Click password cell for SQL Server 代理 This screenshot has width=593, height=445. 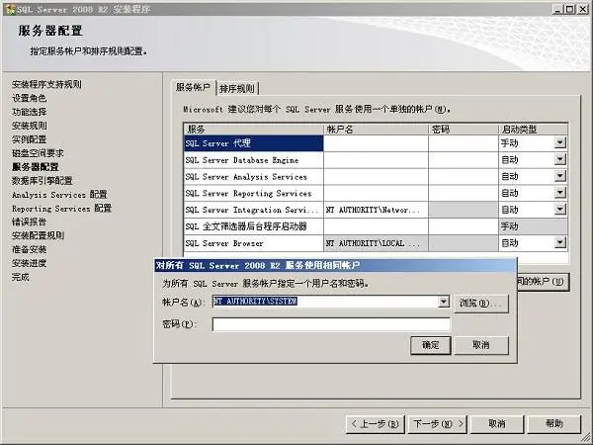pos(464,143)
